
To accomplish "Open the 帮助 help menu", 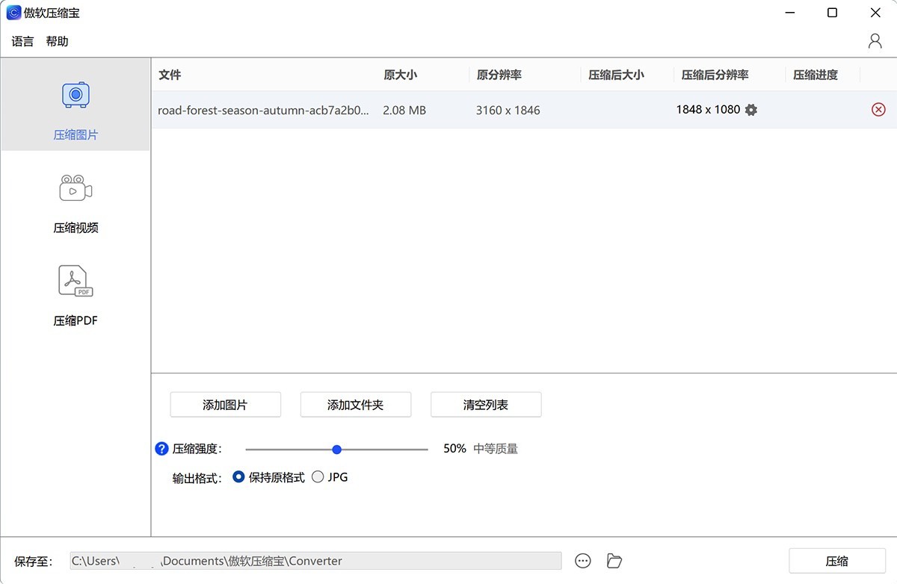I will coord(58,41).
